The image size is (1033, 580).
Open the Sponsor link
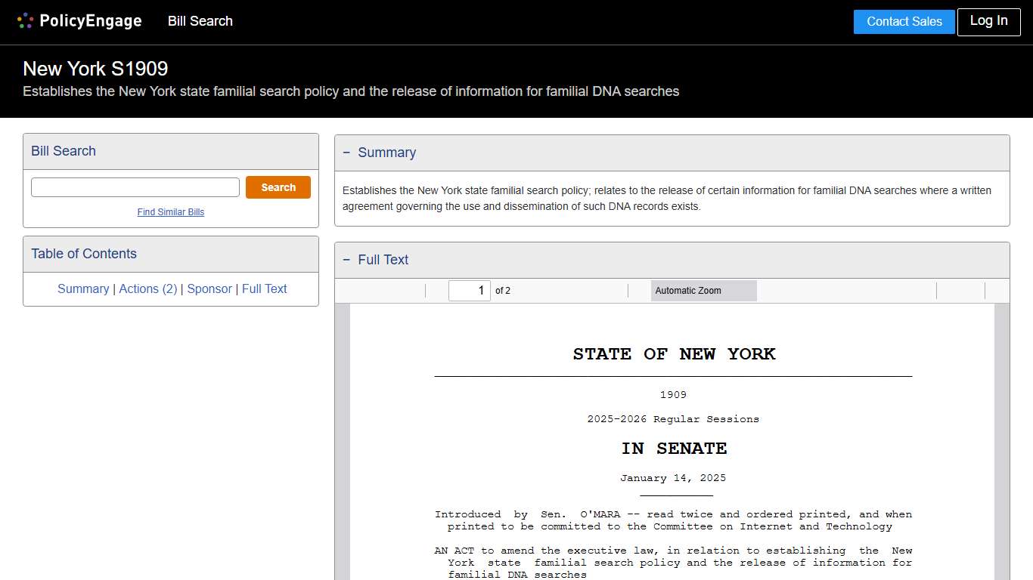209,288
